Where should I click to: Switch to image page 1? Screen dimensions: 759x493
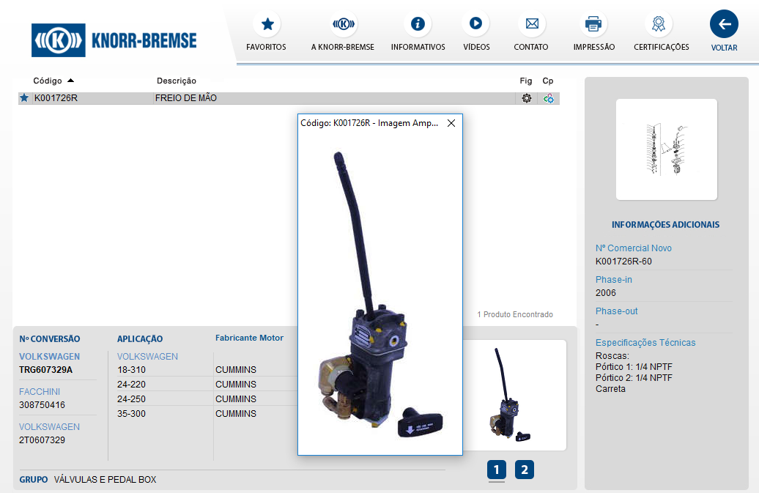point(496,470)
